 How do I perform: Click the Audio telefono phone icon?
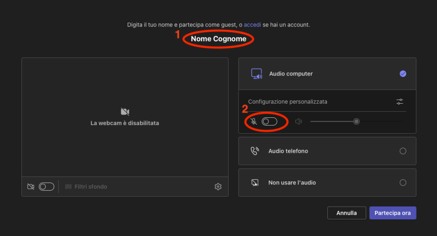click(255, 151)
